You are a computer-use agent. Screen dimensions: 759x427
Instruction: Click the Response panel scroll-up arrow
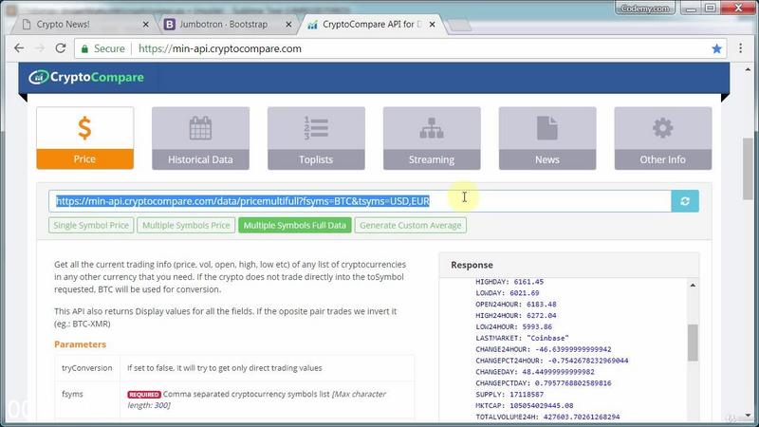coord(693,286)
